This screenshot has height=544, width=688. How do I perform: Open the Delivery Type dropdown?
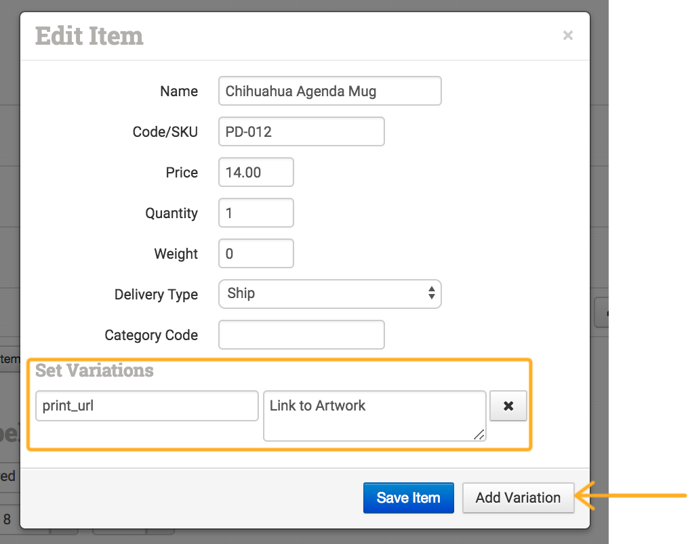coord(329,294)
